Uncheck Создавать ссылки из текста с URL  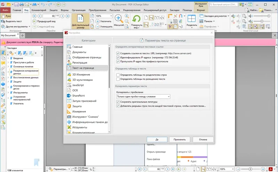(118, 53)
